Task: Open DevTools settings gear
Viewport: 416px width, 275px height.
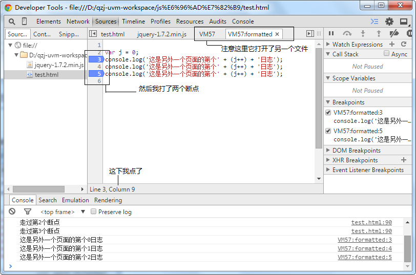Action: (389, 22)
